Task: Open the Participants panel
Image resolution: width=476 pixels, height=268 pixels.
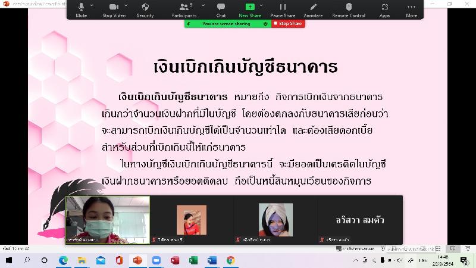Action: [183, 9]
